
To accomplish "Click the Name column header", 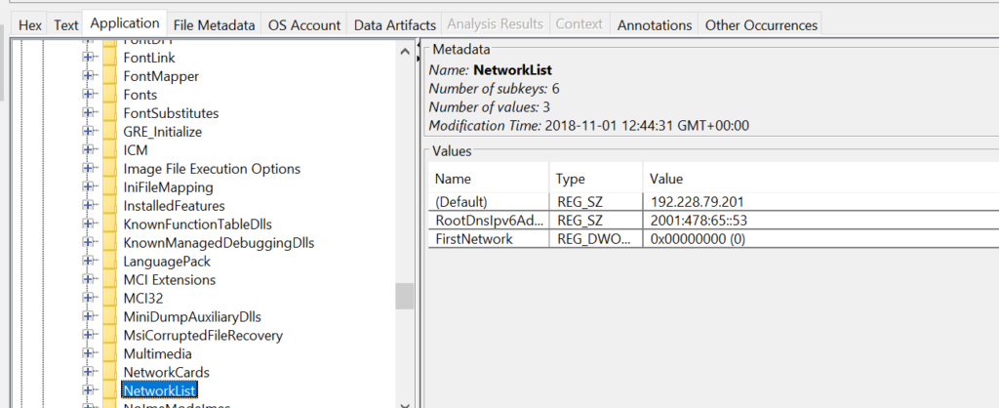I will 488,179.
